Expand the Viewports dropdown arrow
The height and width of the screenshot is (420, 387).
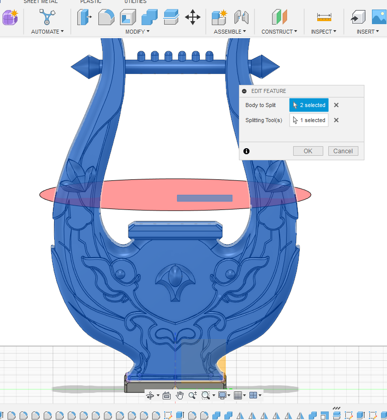(x=260, y=395)
